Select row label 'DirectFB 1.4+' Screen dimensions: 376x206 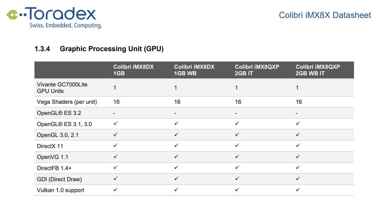point(54,168)
